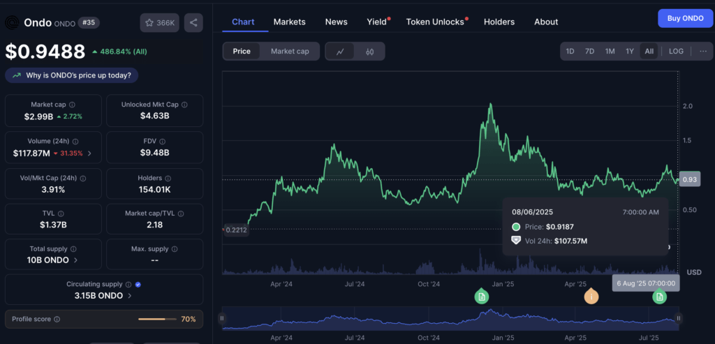Click TVL info icon
Viewport: 715px width, 344px height.
[61, 214]
